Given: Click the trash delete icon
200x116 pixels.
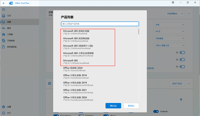Looking at the screenshot, I should (x=181, y=100).
